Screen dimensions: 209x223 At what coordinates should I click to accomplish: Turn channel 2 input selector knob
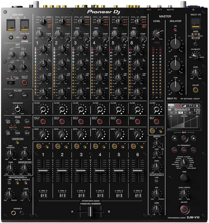click(x=62, y=22)
